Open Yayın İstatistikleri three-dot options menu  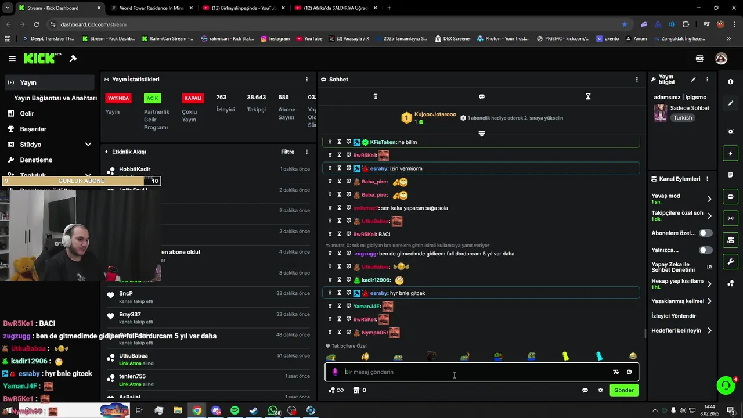pyautogui.click(x=307, y=80)
